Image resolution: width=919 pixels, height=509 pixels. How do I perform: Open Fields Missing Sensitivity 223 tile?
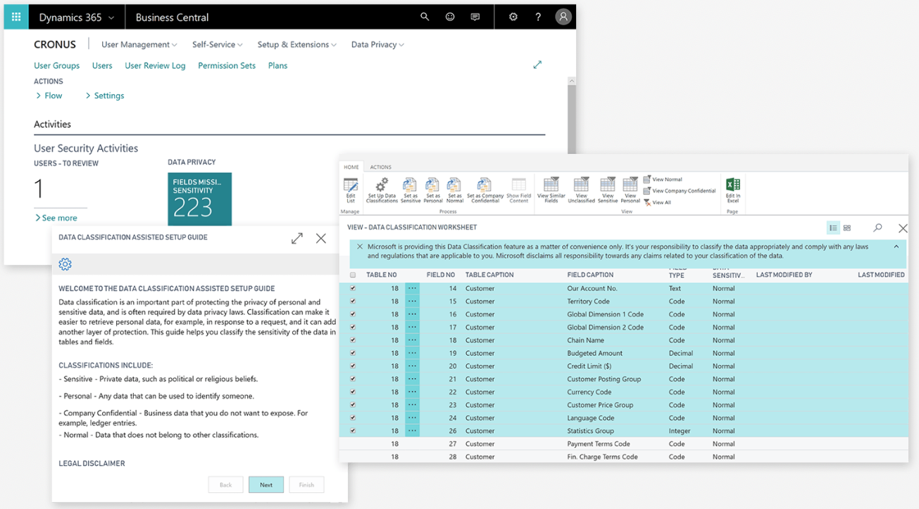[x=199, y=199]
